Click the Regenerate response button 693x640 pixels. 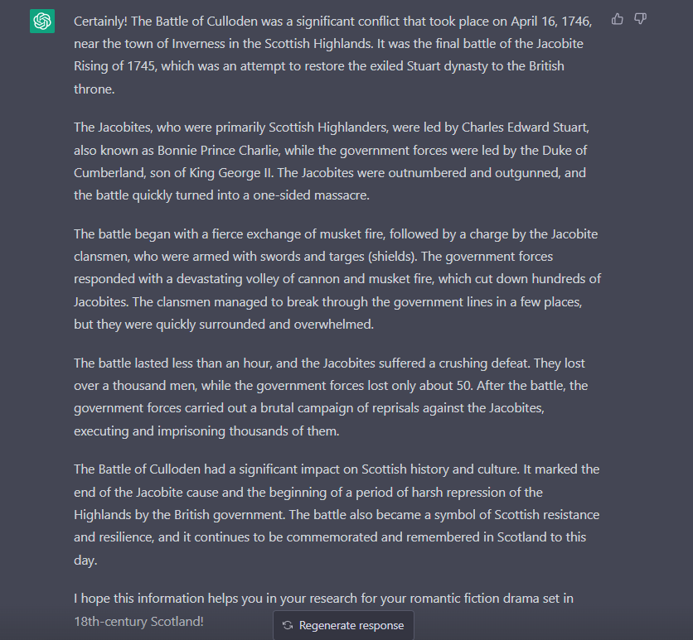[x=343, y=625]
